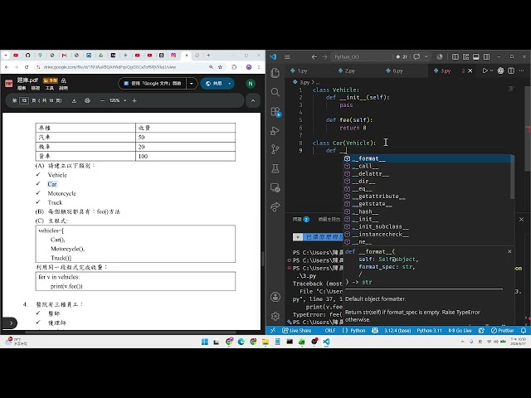Reload the Chrome page
The image size is (531, 398).
point(27,67)
